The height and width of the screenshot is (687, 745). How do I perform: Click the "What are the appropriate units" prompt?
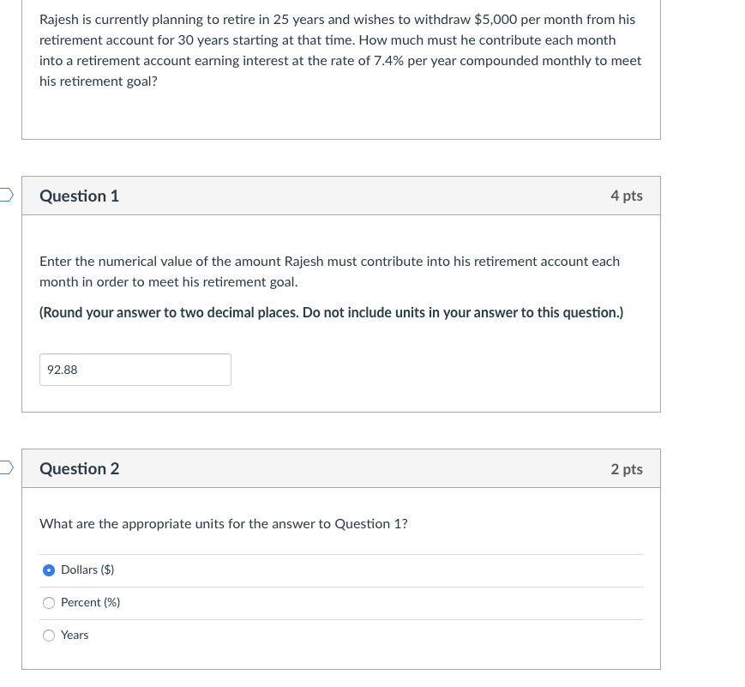pyautogui.click(x=223, y=523)
